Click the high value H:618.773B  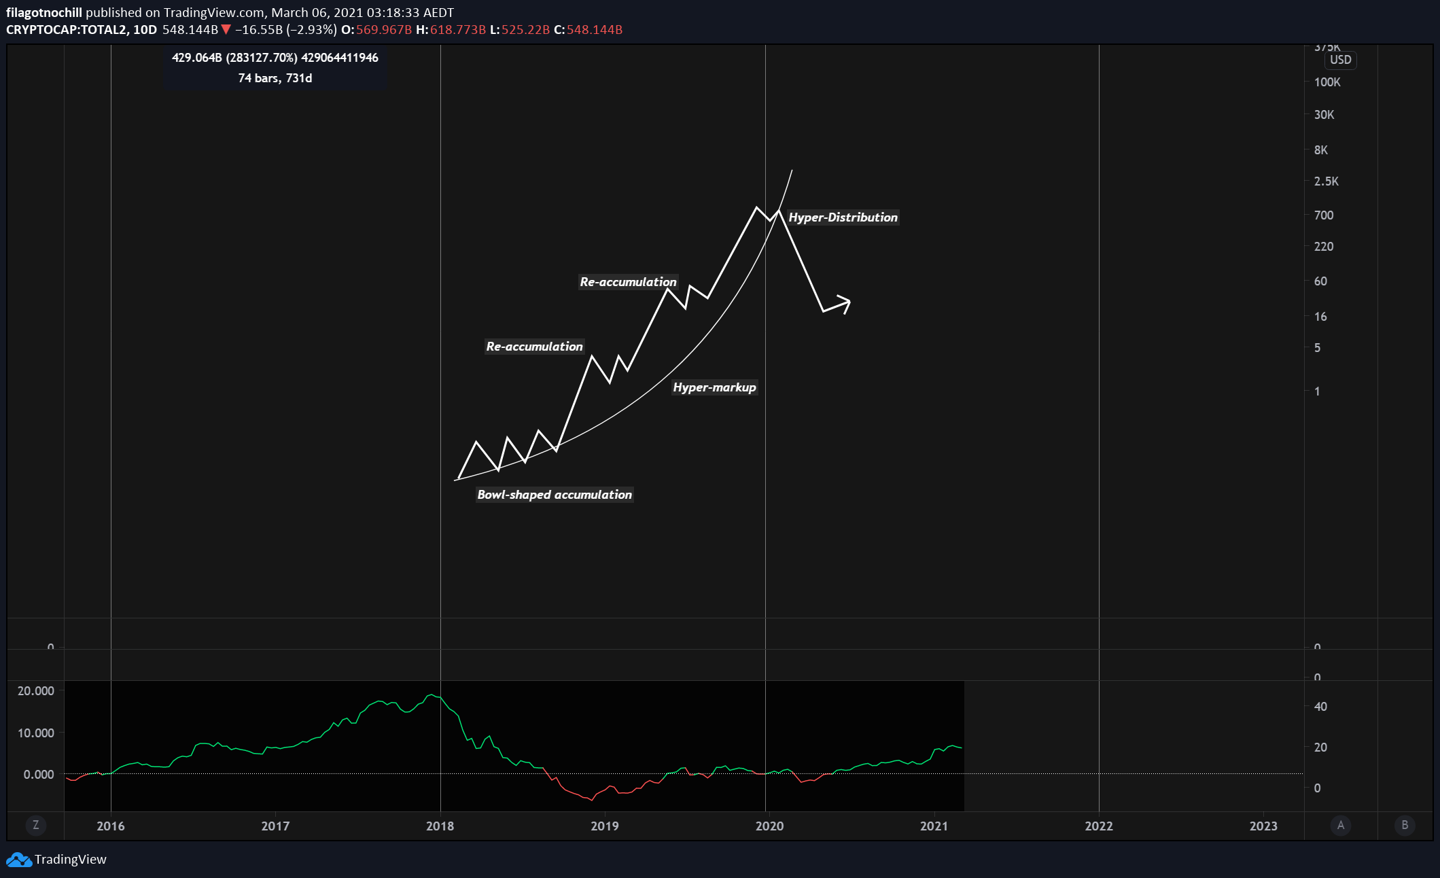tap(451, 30)
